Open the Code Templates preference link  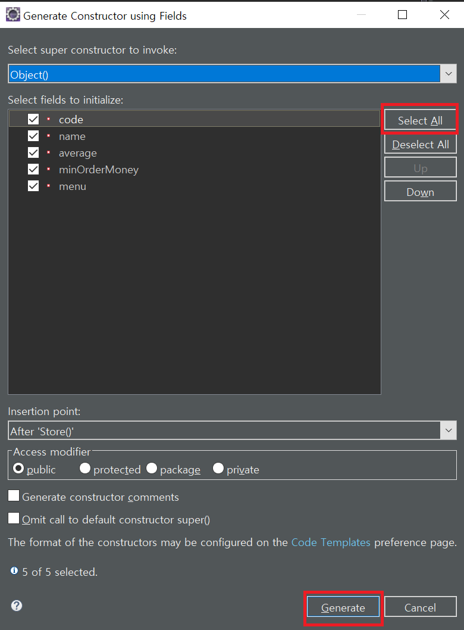coord(331,542)
